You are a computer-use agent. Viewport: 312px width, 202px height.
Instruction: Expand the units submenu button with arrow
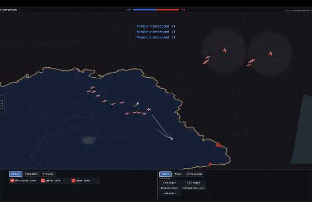click(x=170, y=193)
